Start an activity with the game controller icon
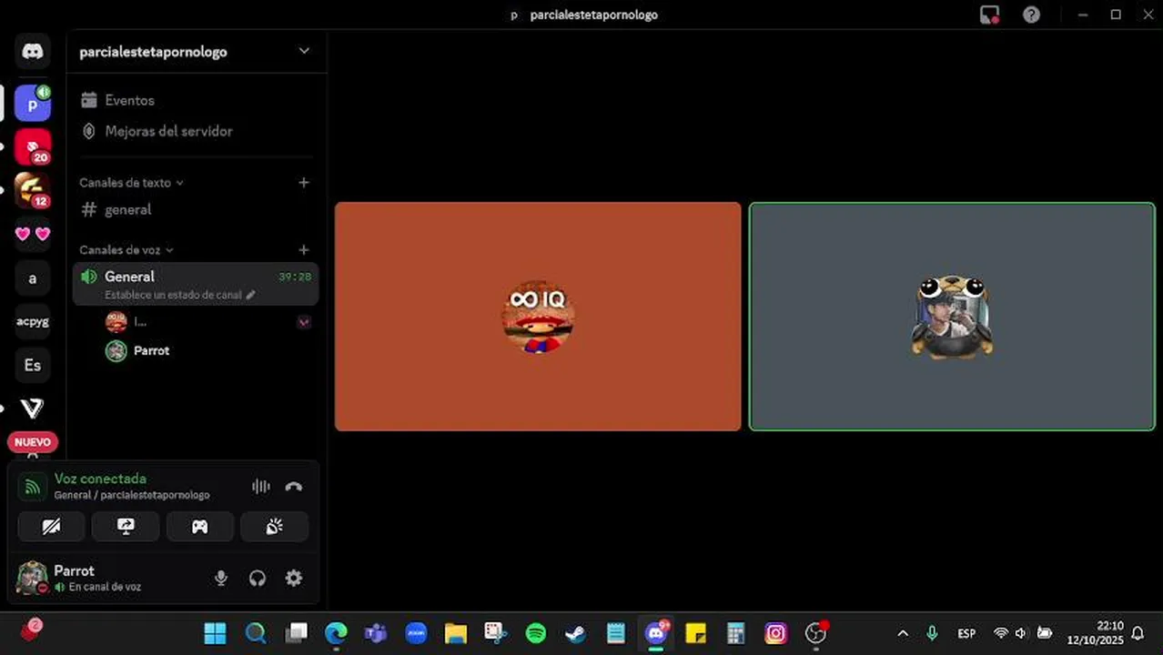The height and width of the screenshot is (655, 1163). (200, 527)
